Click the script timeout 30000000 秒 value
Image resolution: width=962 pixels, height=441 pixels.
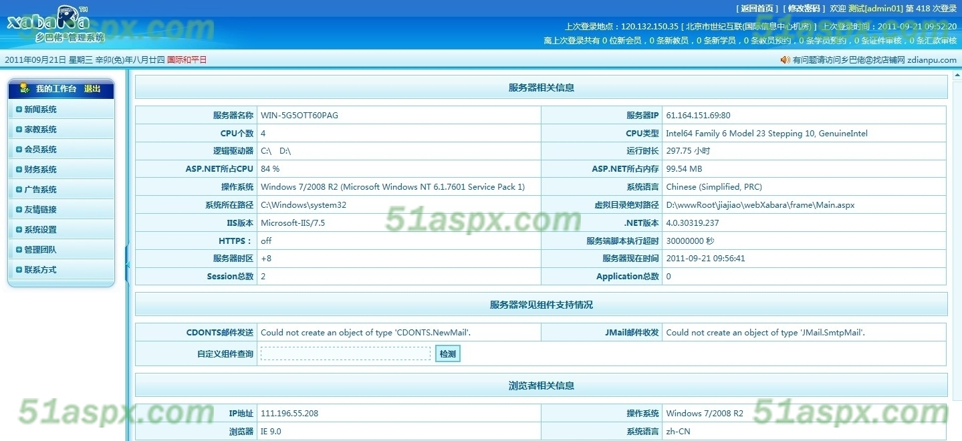690,241
